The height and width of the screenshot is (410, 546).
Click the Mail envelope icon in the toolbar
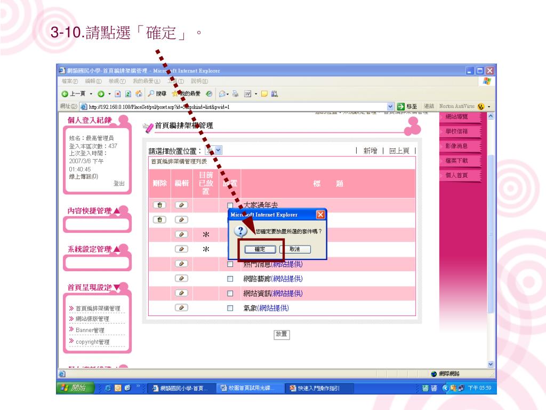[222, 94]
